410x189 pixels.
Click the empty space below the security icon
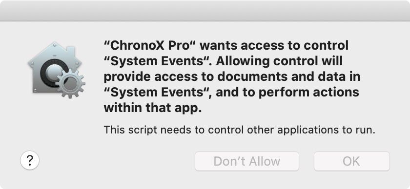[56, 123]
